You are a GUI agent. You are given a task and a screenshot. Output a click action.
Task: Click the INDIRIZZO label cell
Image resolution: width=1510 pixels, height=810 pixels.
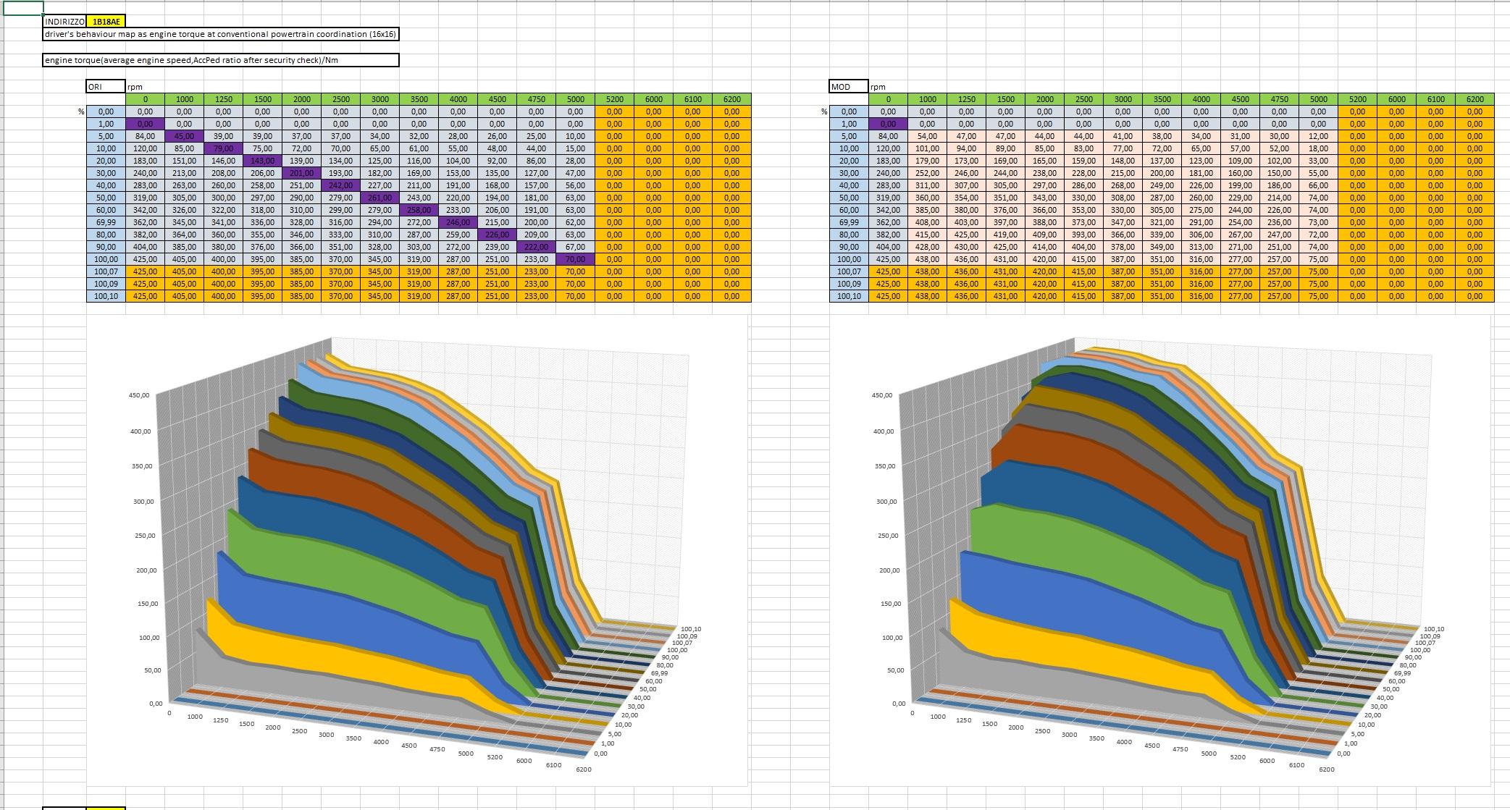[x=64, y=22]
